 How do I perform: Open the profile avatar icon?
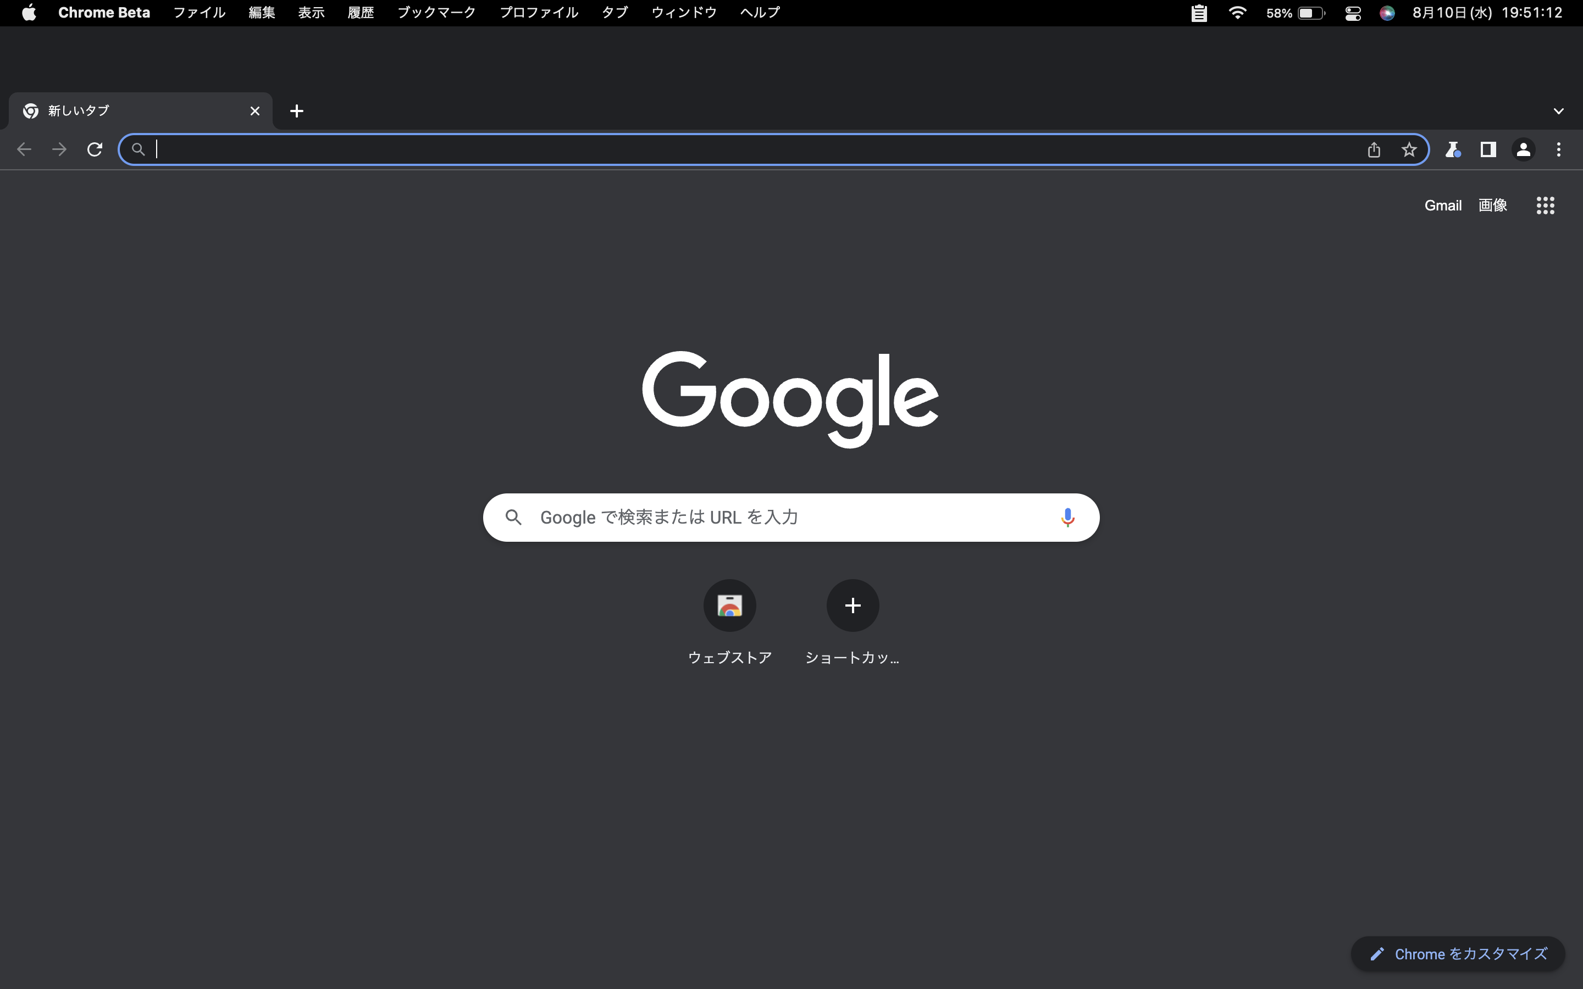1523,150
